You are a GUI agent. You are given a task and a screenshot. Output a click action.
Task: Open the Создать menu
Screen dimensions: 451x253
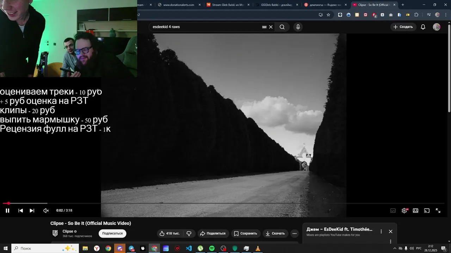(403, 27)
